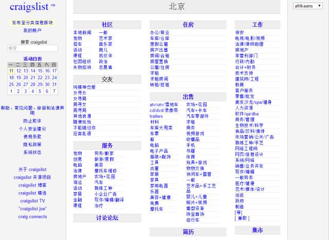
Task: Open 珠宝首饰 in the 出售 section
Action: click(x=195, y=214)
